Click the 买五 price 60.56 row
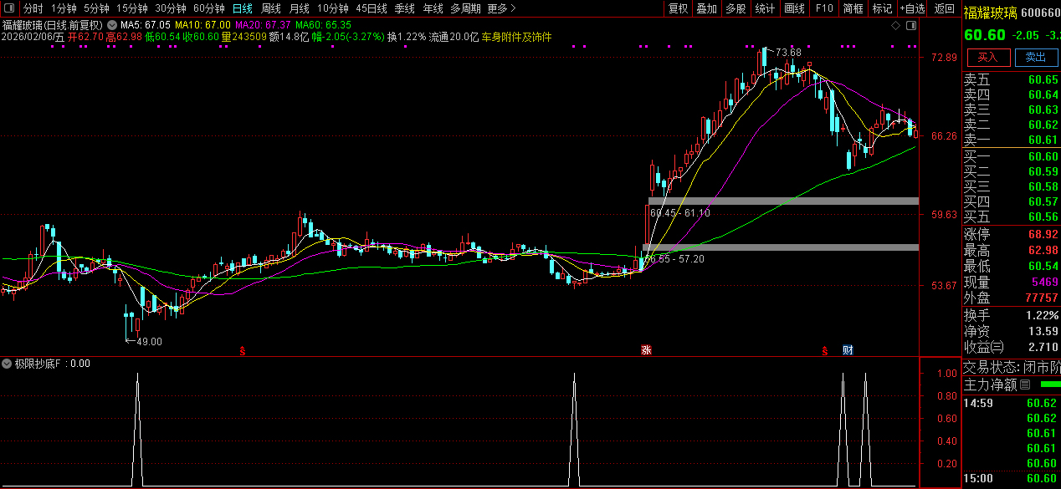Viewport: 1061px width, 489px height. pos(1011,216)
